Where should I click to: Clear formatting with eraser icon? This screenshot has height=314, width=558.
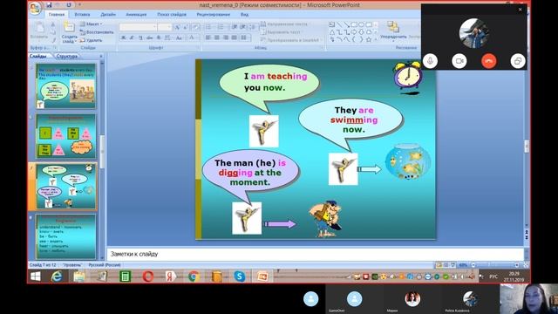click(195, 27)
